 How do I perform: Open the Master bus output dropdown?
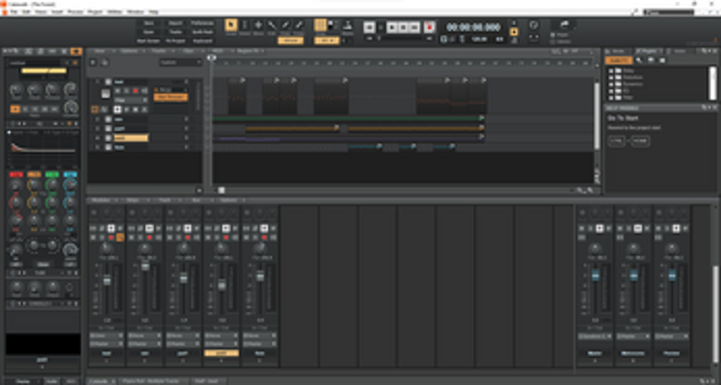tap(595, 336)
